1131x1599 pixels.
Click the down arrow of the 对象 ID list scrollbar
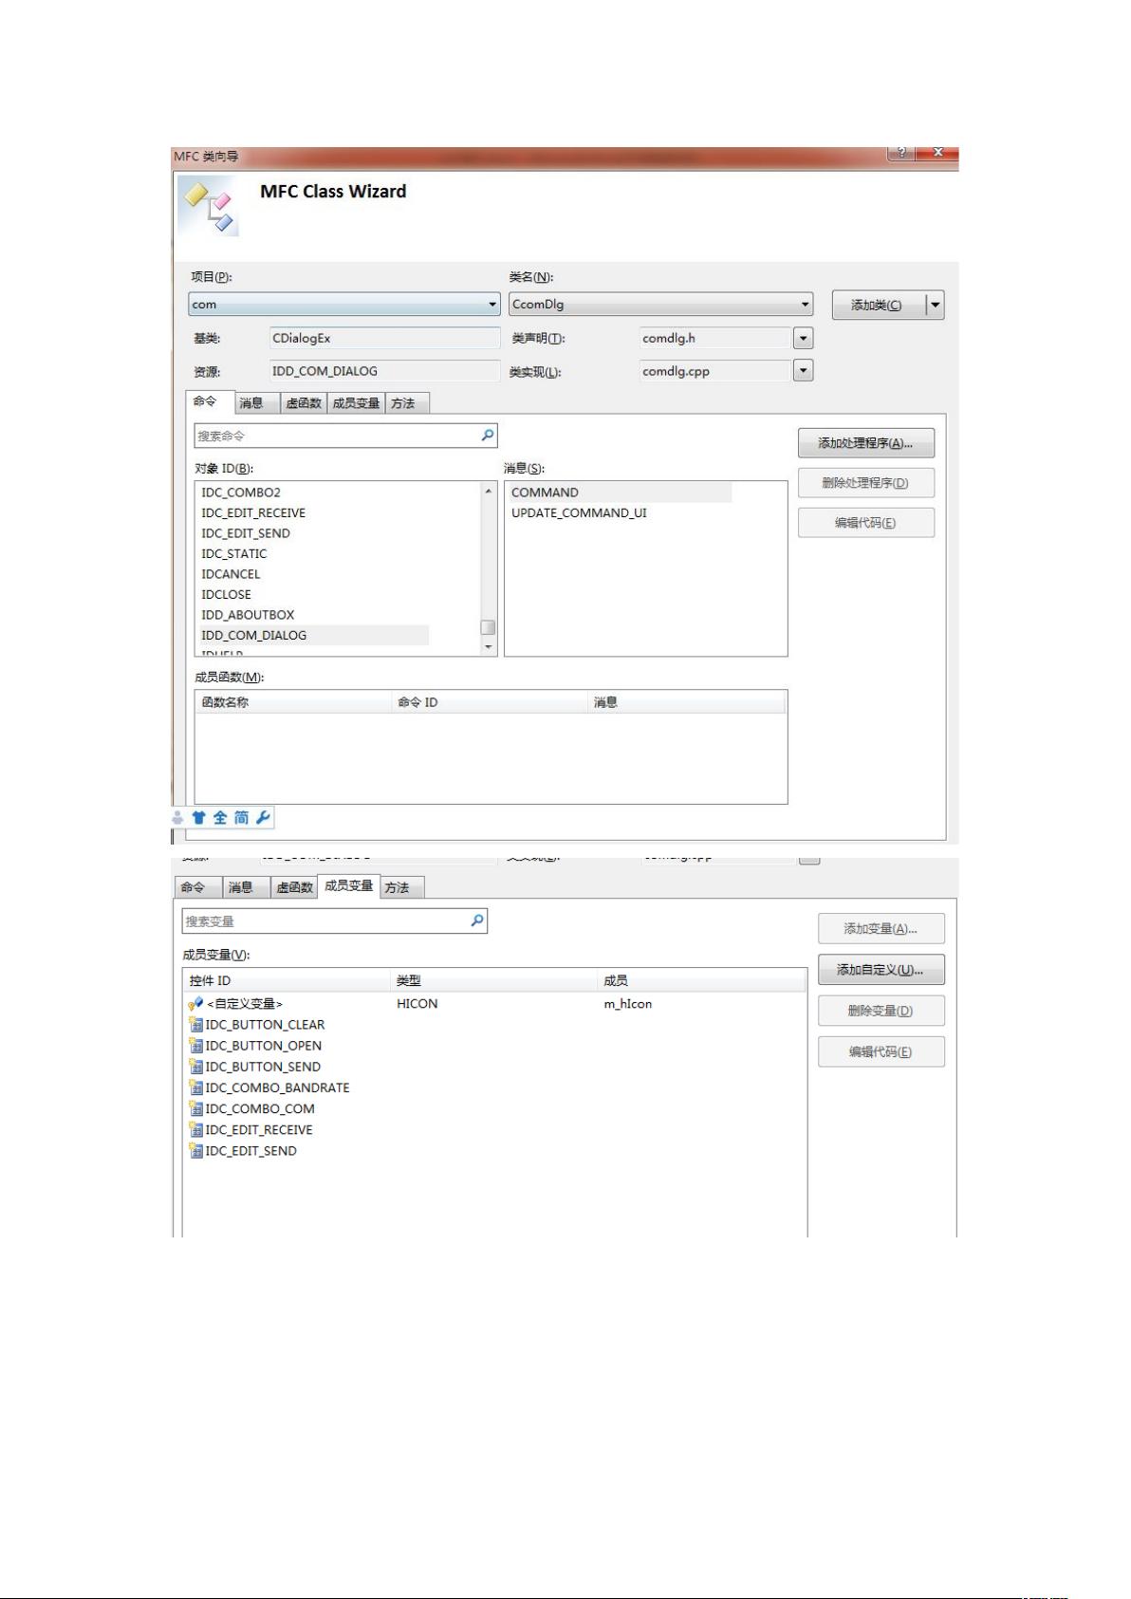pyautogui.click(x=489, y=646)
